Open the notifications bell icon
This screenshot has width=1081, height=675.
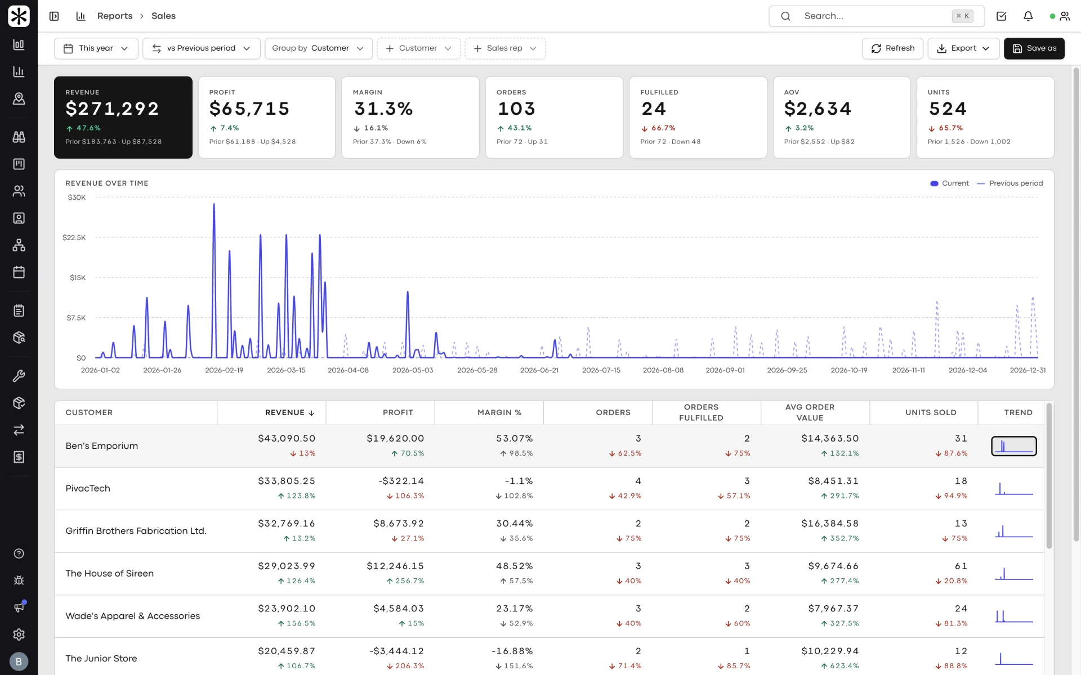1028,16
